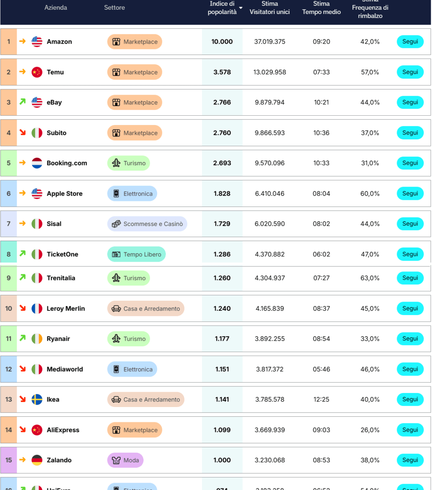Screen dimensions: 432x490
Task: Click the Sweden flag icon beside Ikea
Action: point(37,399)
